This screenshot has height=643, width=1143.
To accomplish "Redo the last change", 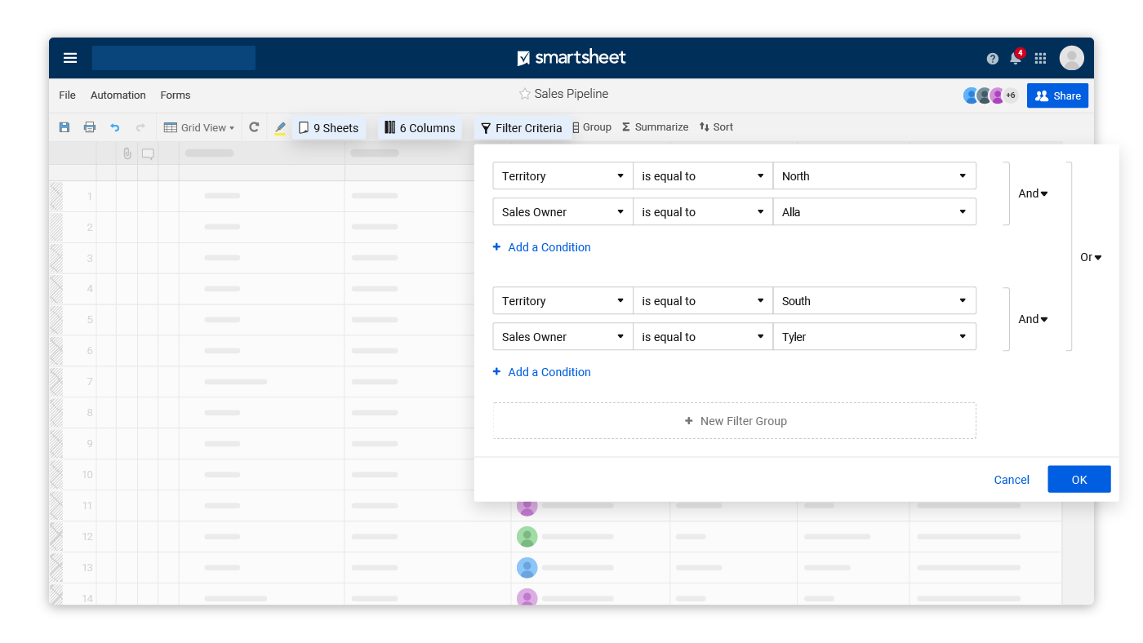I will click(x=139, y=127).
